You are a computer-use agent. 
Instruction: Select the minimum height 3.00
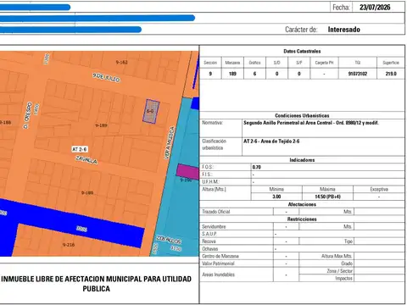(x=276, y=197)
